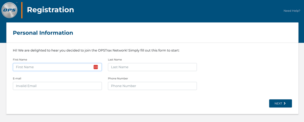
Task: Click the Personal Information heading
Action: (x=43, y=33)
